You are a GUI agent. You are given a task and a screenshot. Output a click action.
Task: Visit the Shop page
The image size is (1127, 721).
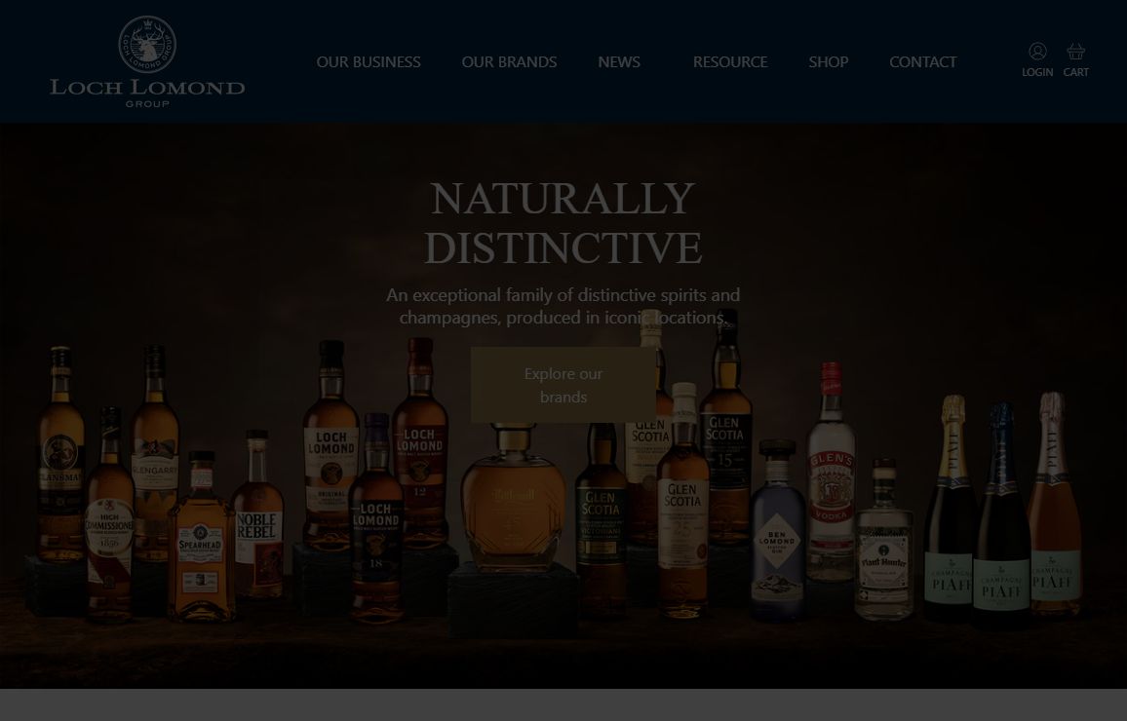828,61
